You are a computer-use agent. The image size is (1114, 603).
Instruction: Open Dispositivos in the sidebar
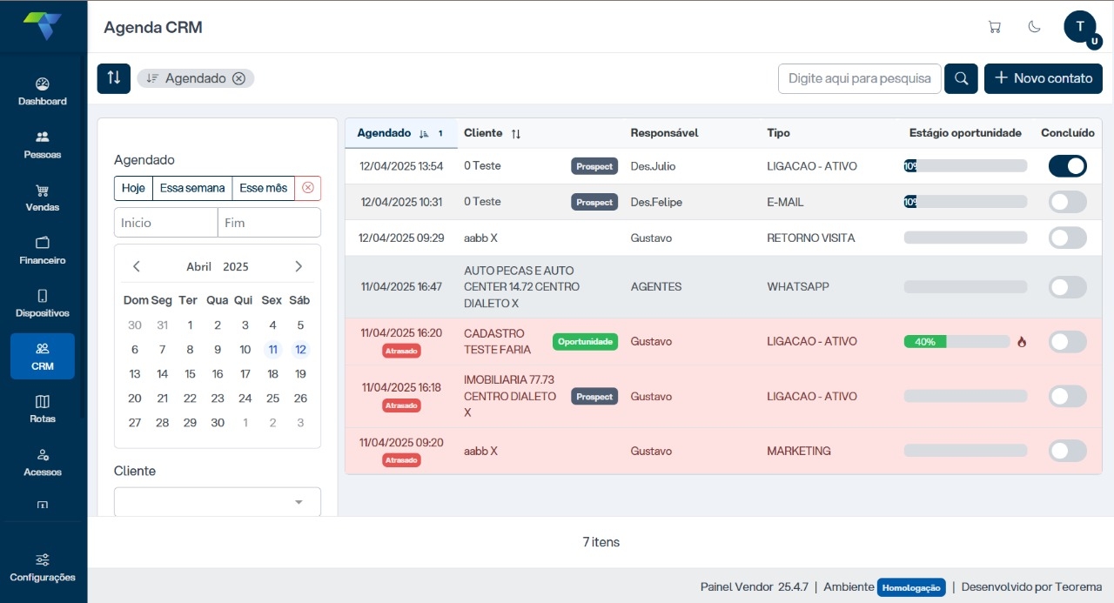click(x=43, y=303)
